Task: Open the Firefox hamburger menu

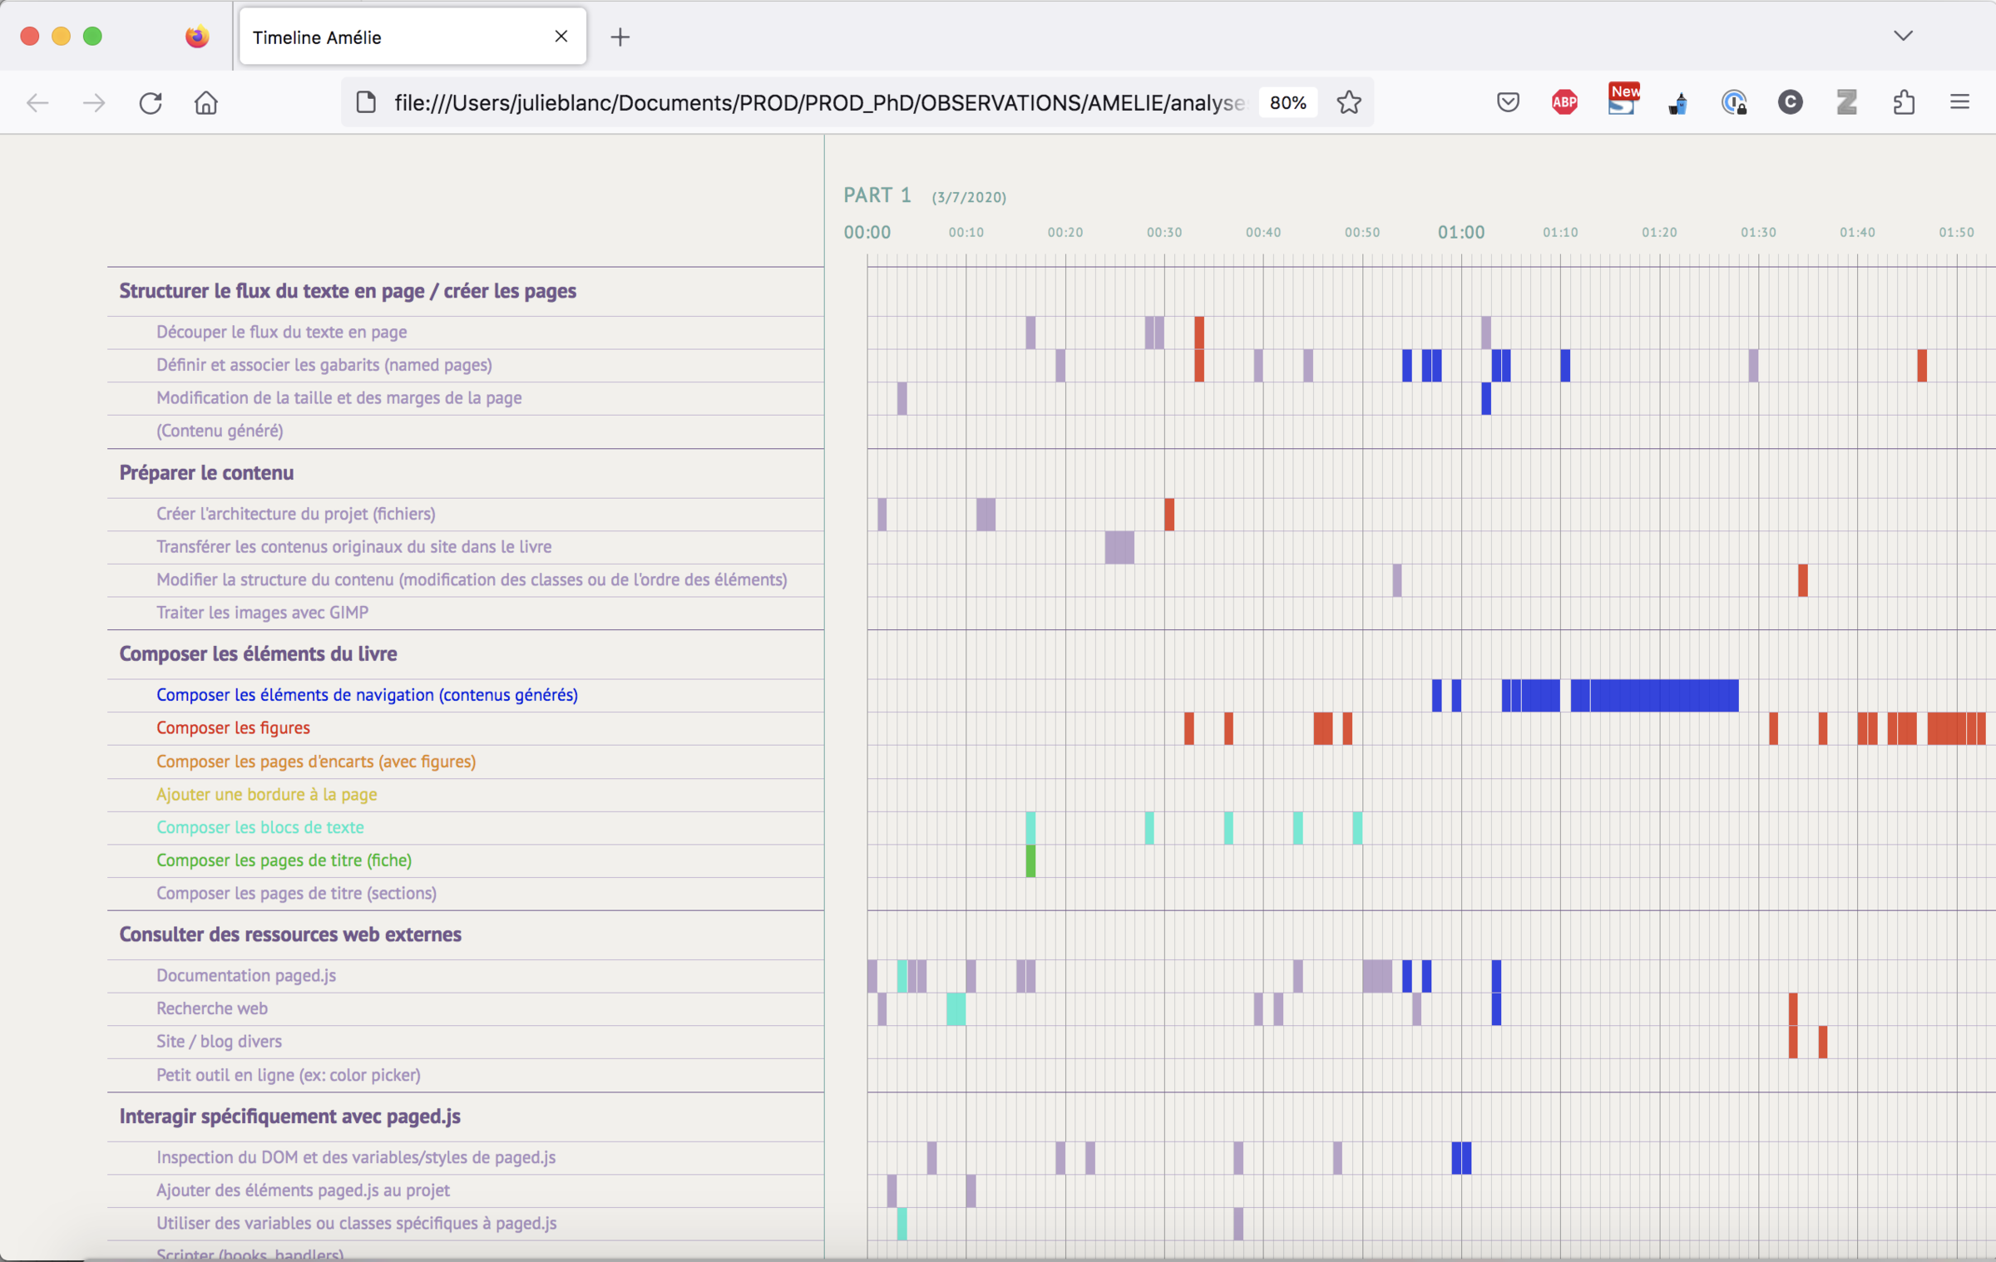Action: 1959,103
